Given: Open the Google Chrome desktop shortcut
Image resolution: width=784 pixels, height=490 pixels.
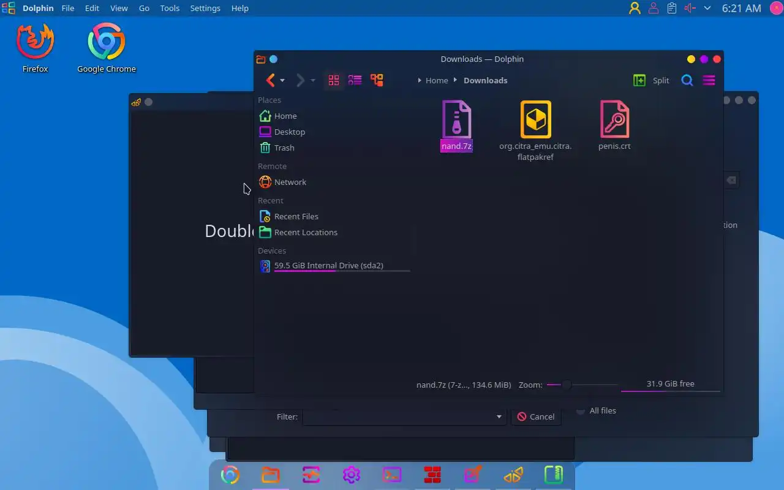Looking at the screenshot, I should [107, 48].
